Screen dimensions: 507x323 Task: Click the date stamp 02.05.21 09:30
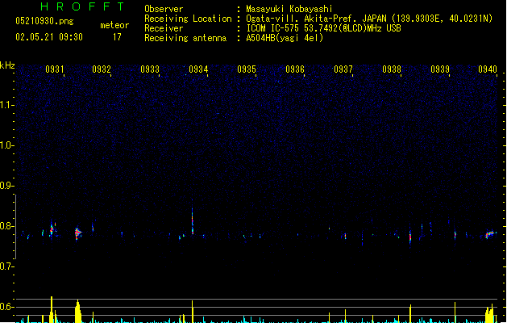(49, 37)
